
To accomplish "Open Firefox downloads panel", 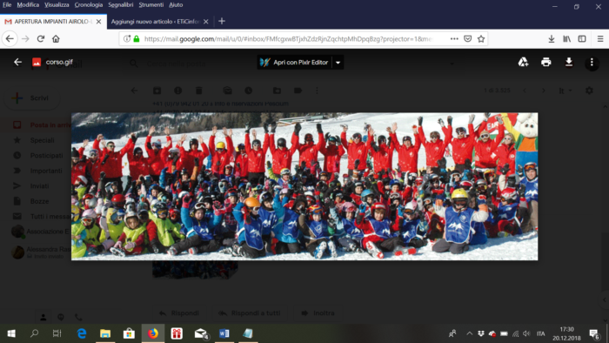I will click(551, 39).
